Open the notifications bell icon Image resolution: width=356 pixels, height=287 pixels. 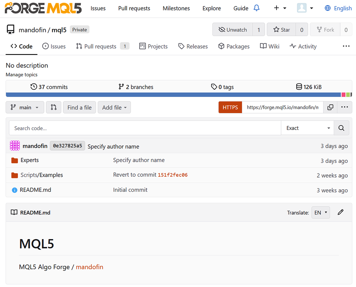click(257, 8)
